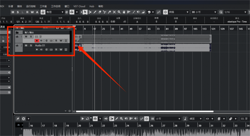Open the 1/16 quantize preset dropdown
The width and height of the screenshot is (250, 136).
[x=235, y=12]
